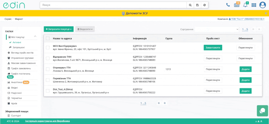Open the top-right 1...5 page range selector
Image resolution: width=269 pixels, height=124 pixels.
pos(245,30)
